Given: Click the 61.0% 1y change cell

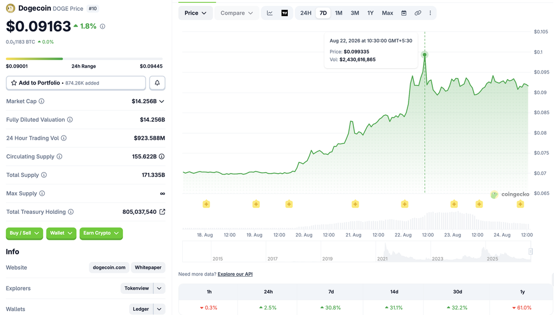Looking at the screenshot, I should point(522,307).
